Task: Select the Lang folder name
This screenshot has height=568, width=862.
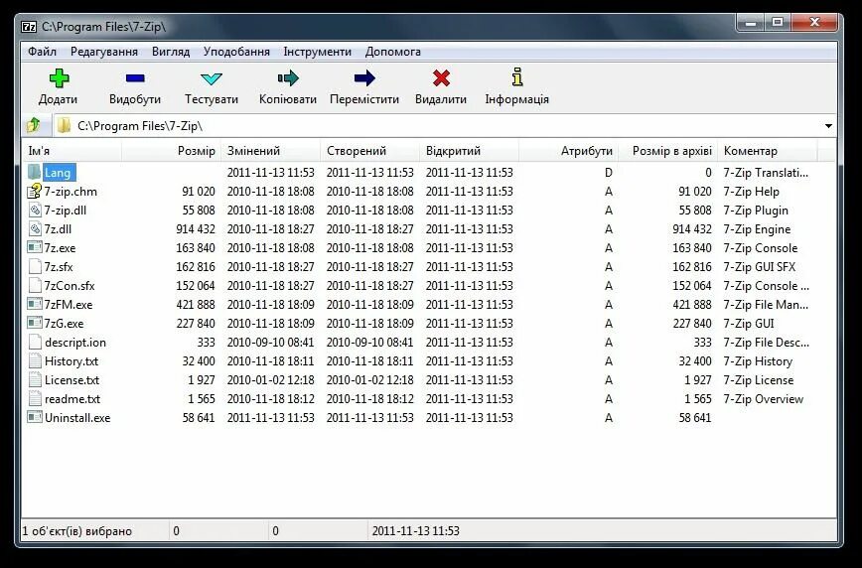Action: [x=58, y=173]
